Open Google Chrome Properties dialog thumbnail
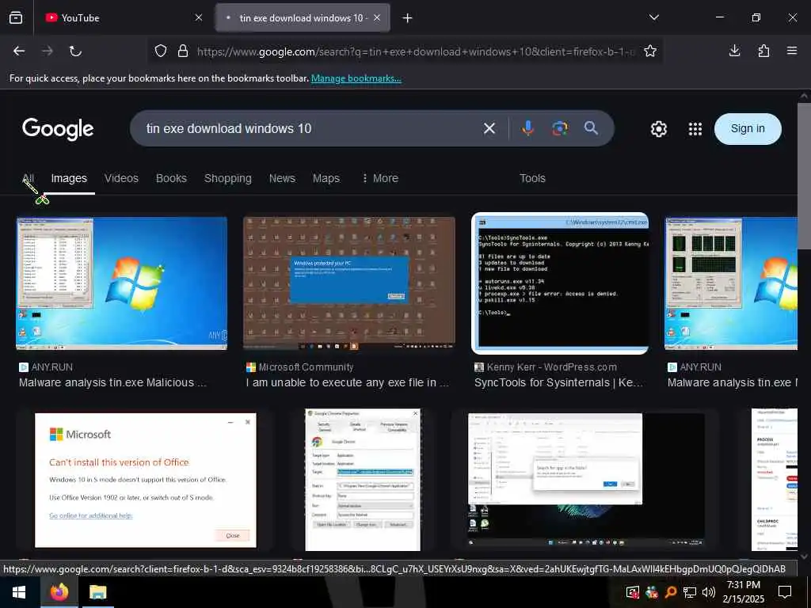 click(363, 480)
